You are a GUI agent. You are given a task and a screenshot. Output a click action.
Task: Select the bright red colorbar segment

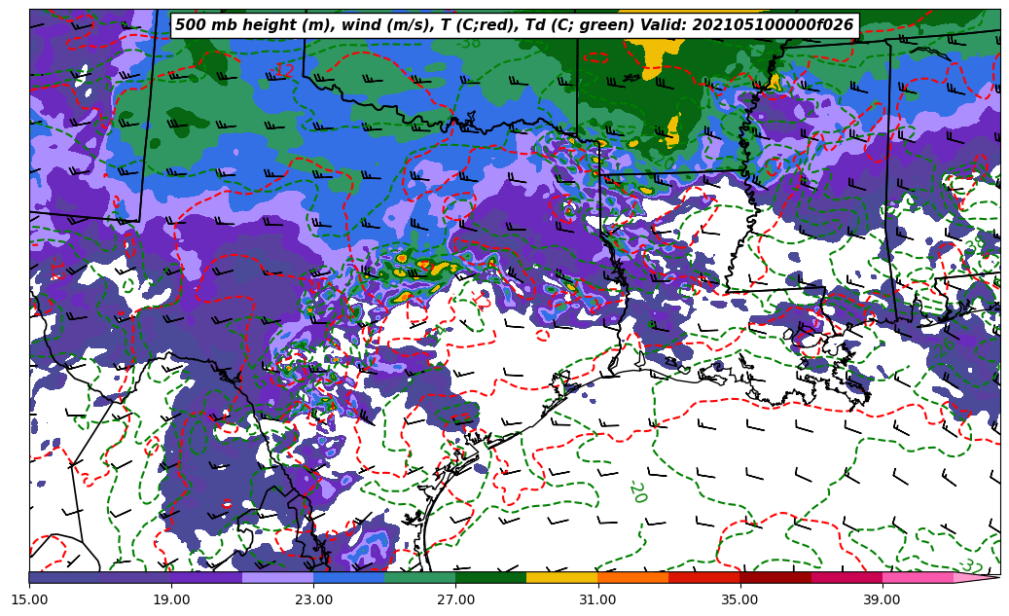[703, 577]
